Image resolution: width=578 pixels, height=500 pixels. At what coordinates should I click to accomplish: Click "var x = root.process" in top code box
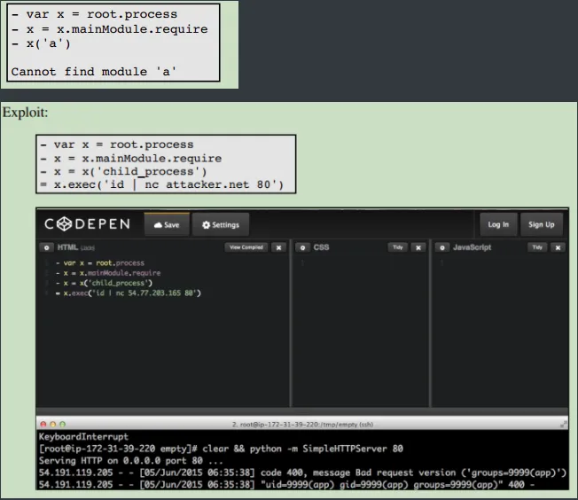(101, 14)
